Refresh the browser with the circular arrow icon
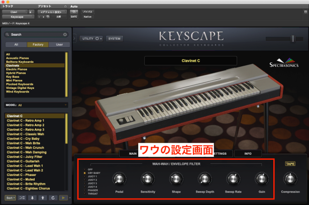This screenshot has width=309, height=205. click(x=53, y=197)
